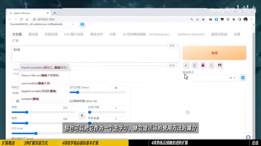Switch to the 图生图 tab
Image resolution: width=261 pixels, height=146 pixels.
coord(33,34)
